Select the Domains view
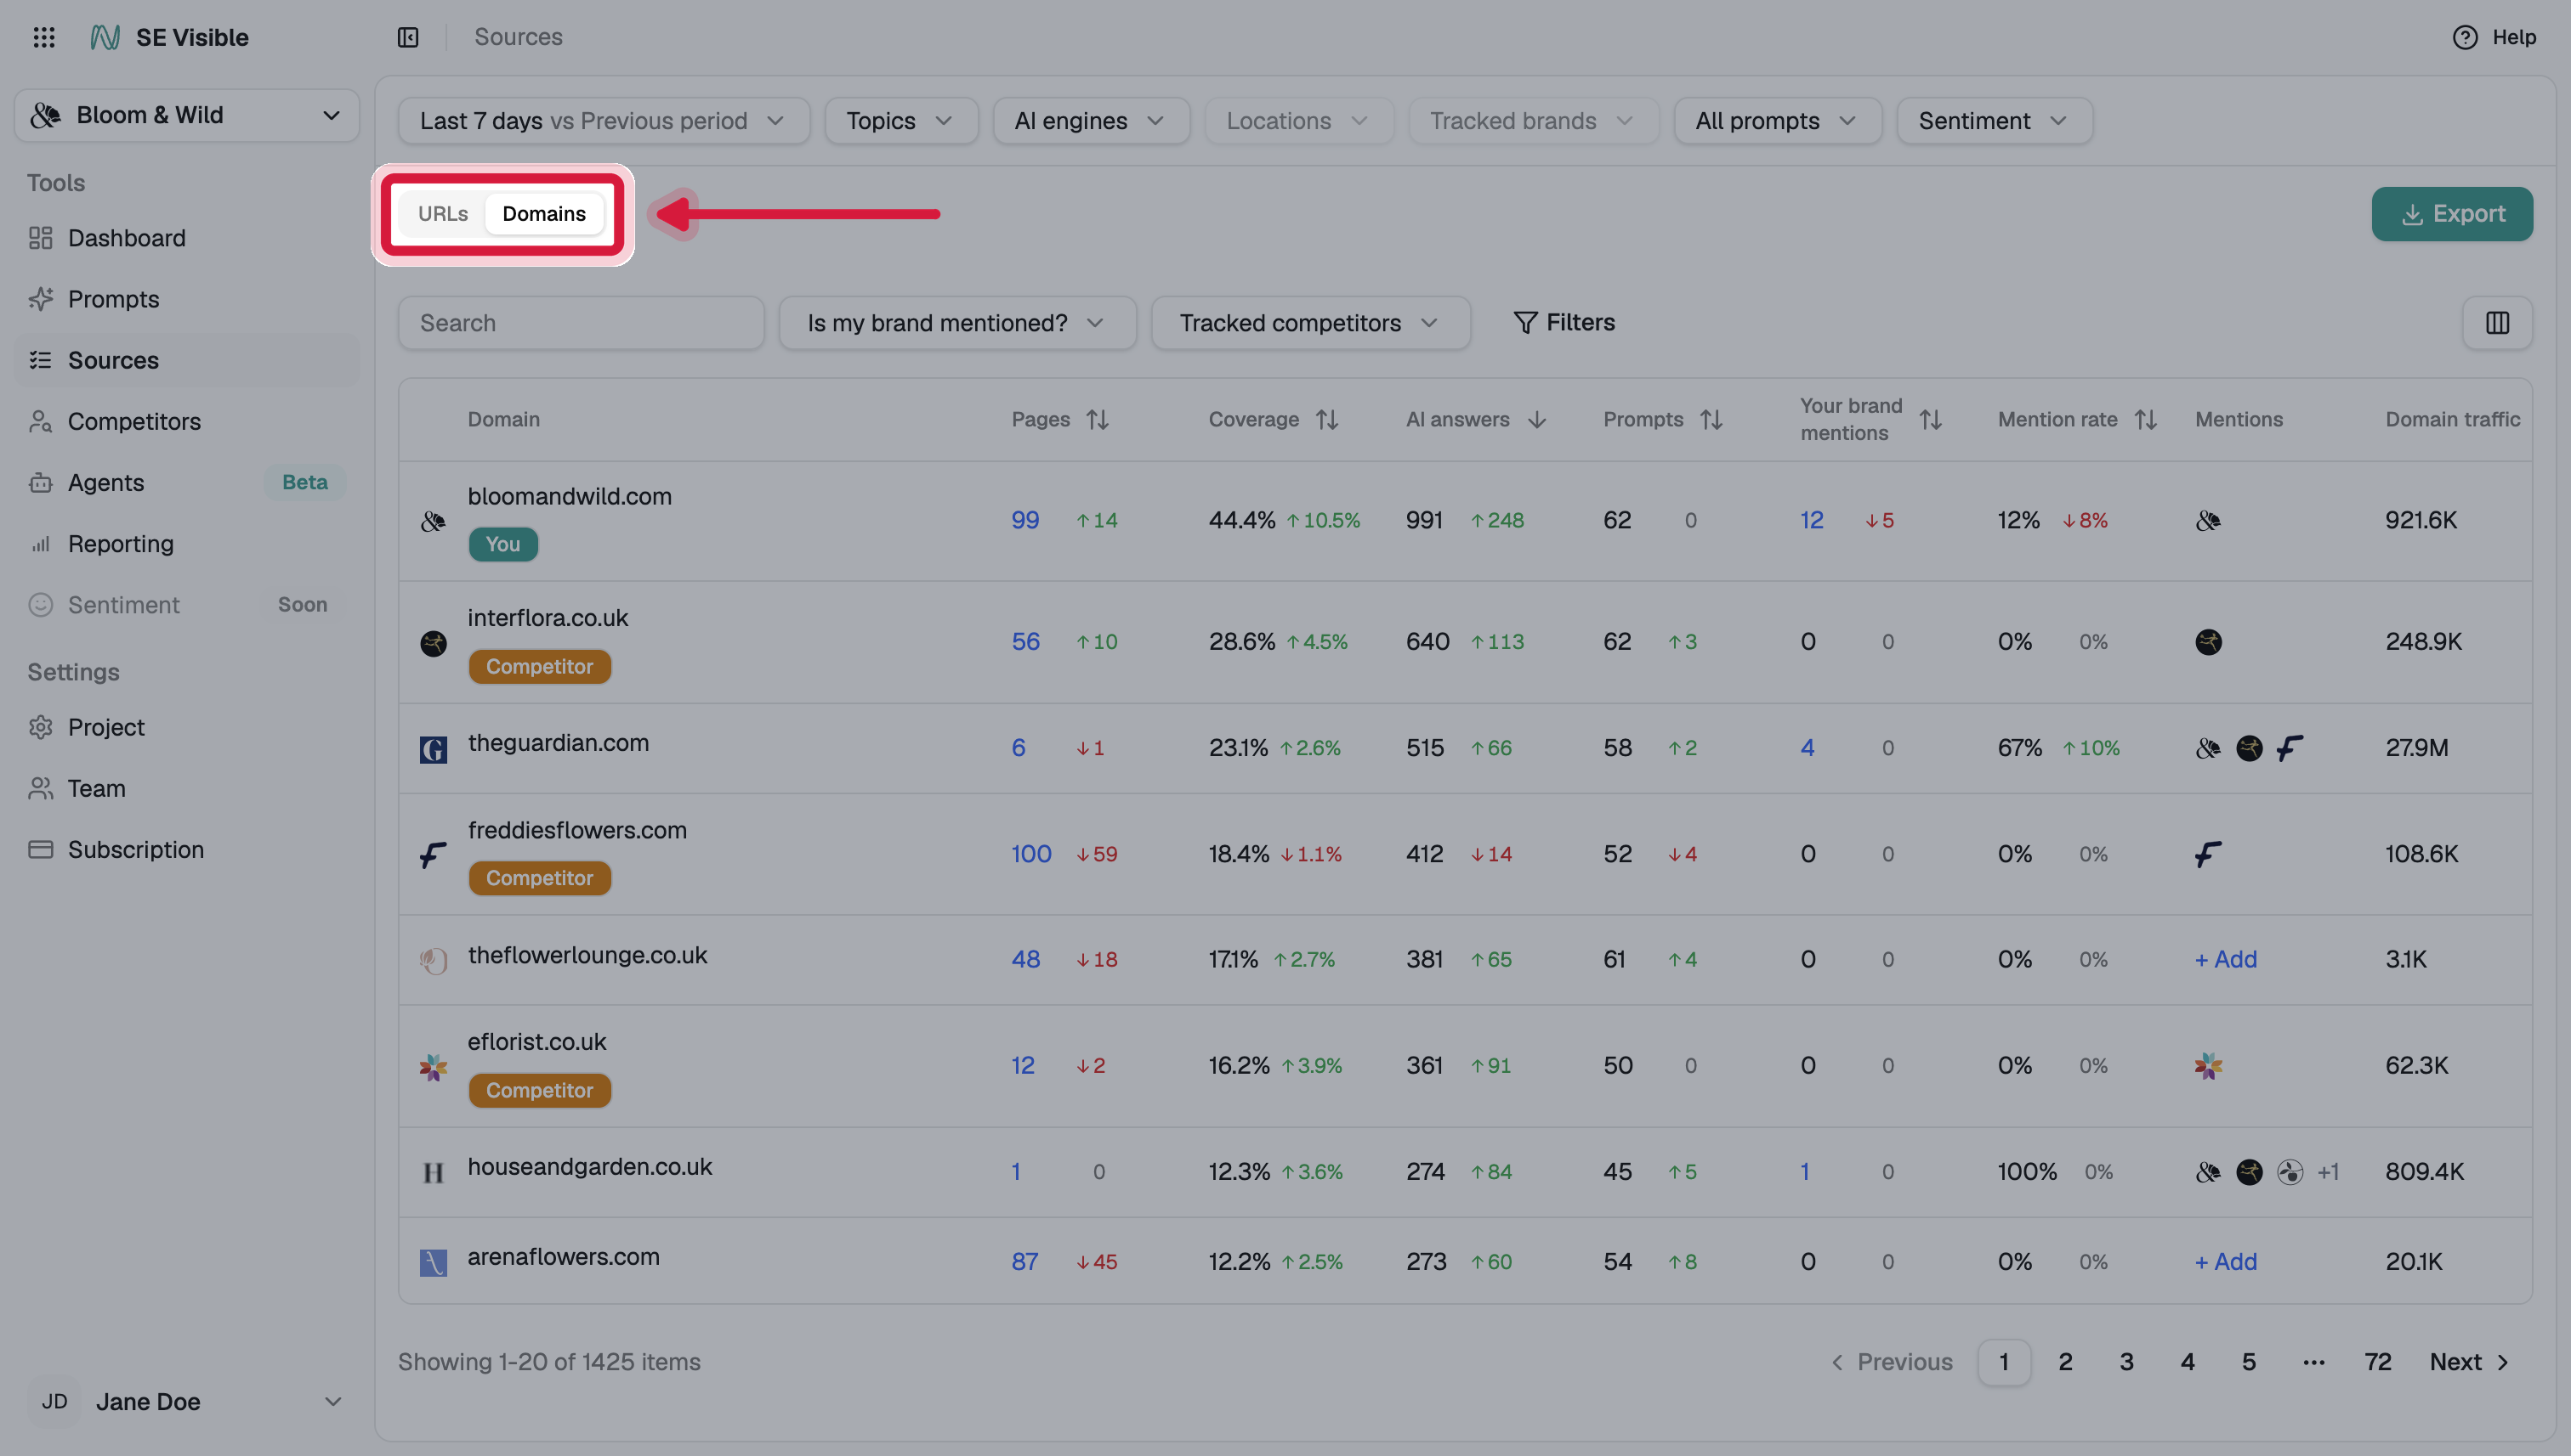The width and height of the screenshot is (2571, 1456). pos(543,214)
